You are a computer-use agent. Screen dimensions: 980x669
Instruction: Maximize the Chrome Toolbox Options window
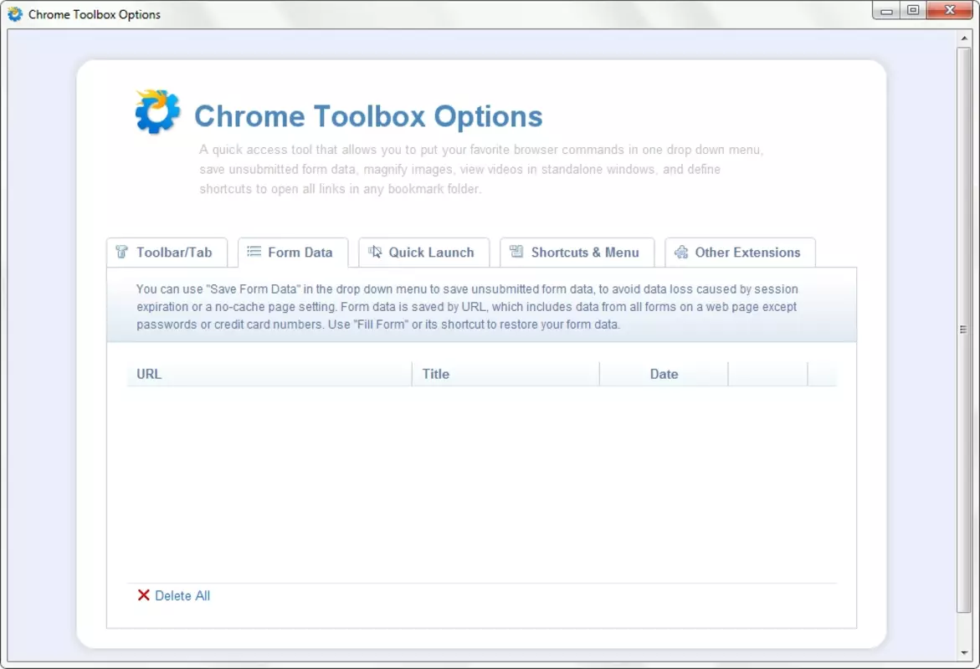913,11
